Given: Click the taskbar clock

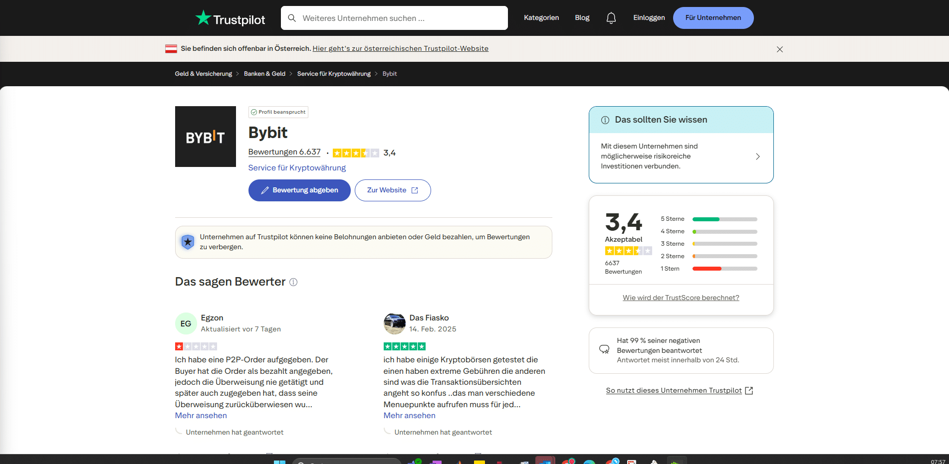Looking at the screenshot, I should coord(938,462).
